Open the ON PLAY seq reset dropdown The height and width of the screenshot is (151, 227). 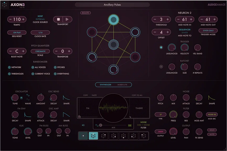17,32
